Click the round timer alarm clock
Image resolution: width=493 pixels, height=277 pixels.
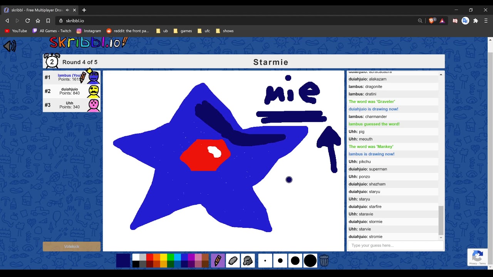point(52,61)
